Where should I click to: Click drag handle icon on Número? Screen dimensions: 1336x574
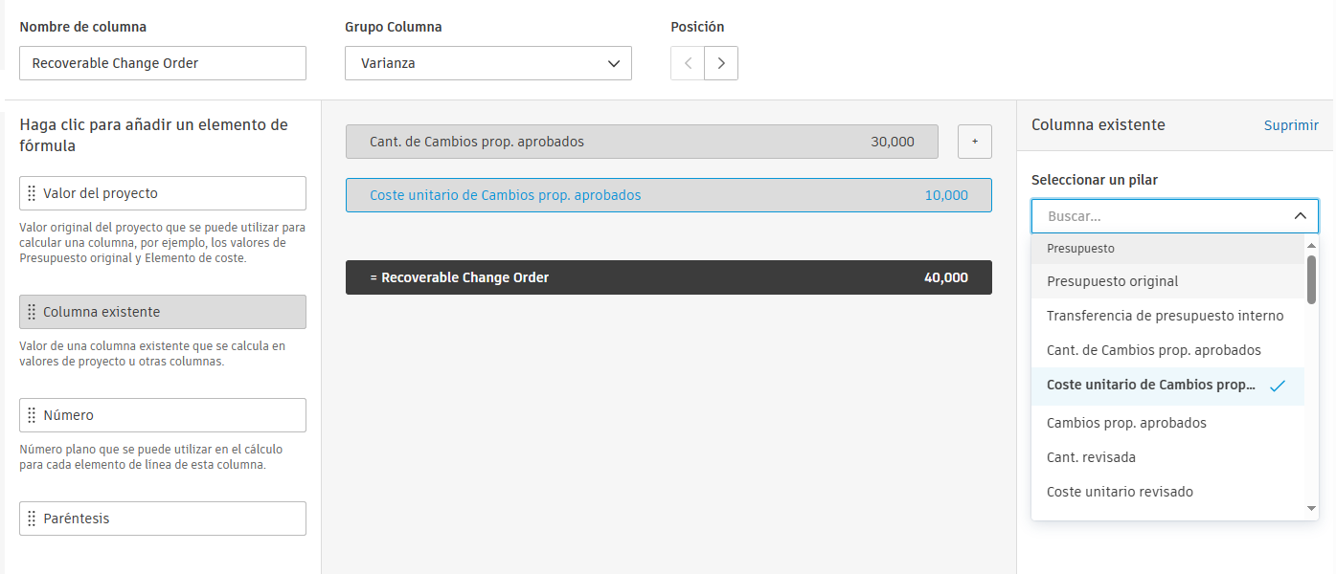tap(32, 415)
